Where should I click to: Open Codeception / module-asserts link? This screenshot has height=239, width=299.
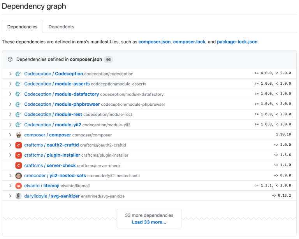pos(57,84)
